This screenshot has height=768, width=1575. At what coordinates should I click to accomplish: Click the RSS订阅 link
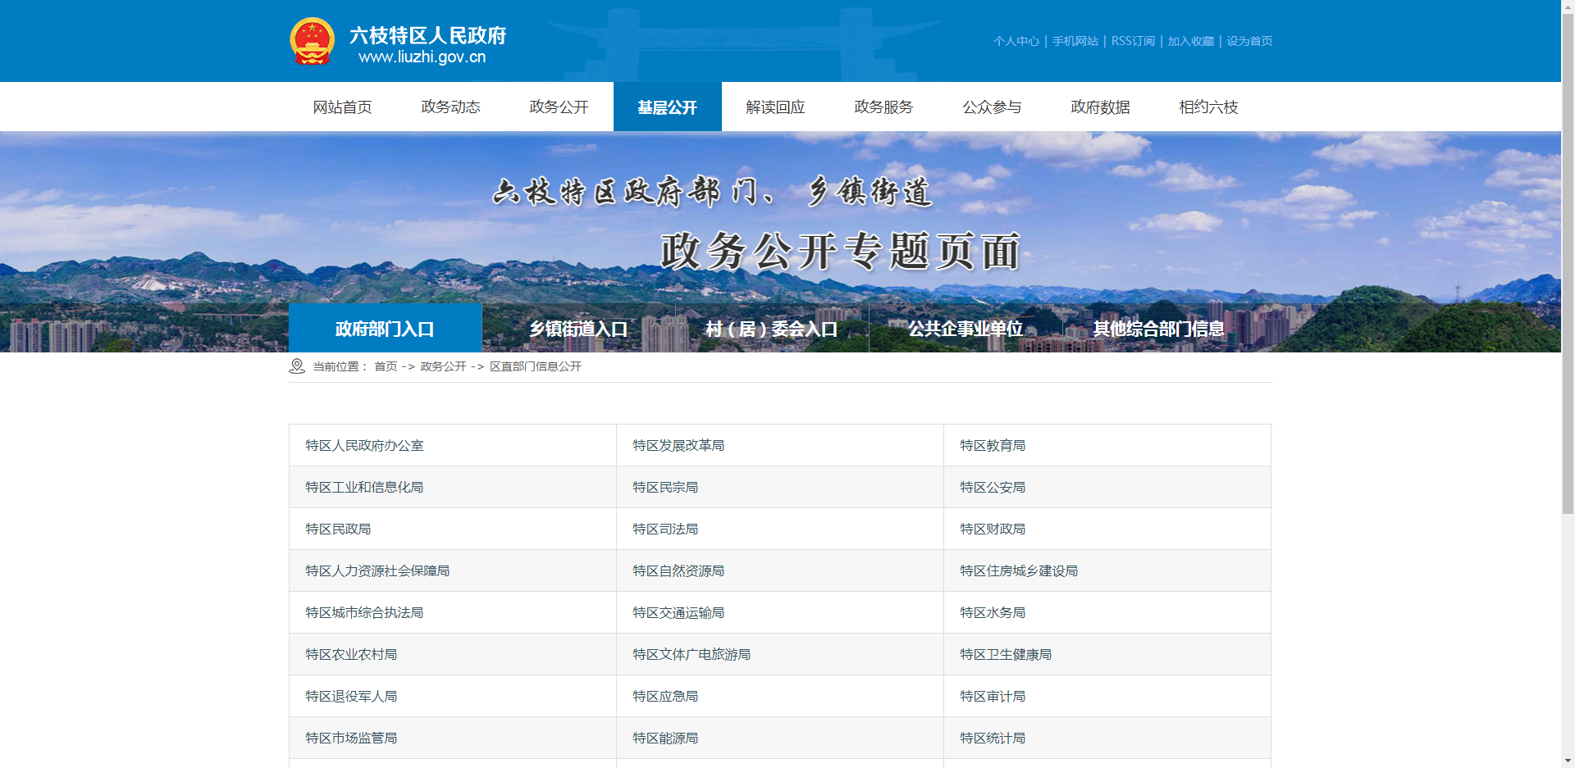tap(1132, 41)
